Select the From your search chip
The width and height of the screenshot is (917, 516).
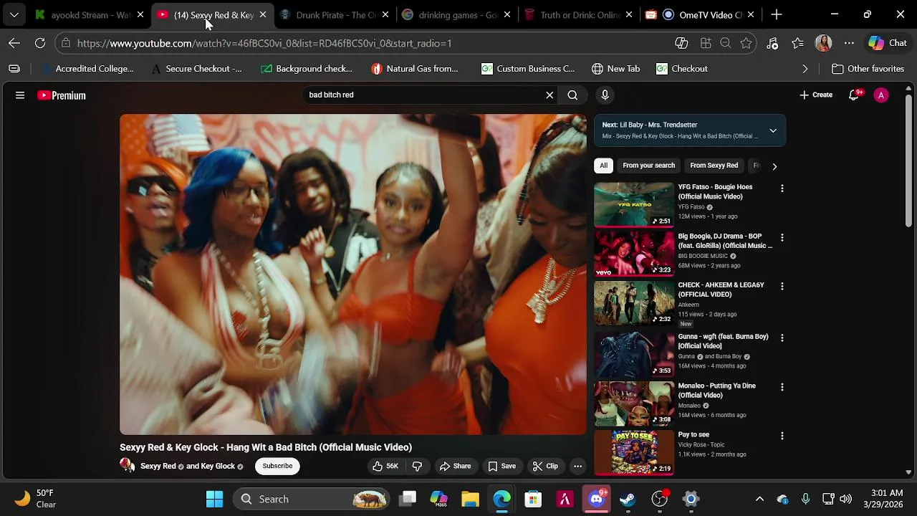pyautogui.click(x=648, y=166)
